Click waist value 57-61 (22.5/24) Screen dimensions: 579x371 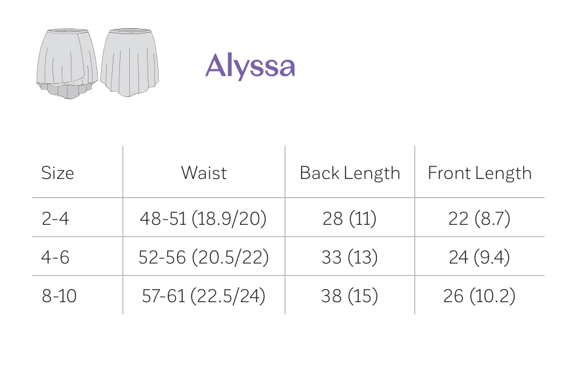coord(203,296)
